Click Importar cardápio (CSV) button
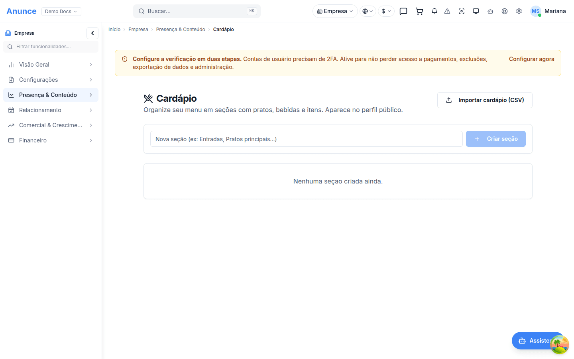Image resolution: width=574 pixels, height=359 pixels. (x=485, y=100)
